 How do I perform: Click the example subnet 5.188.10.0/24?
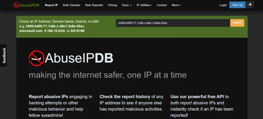54,31
